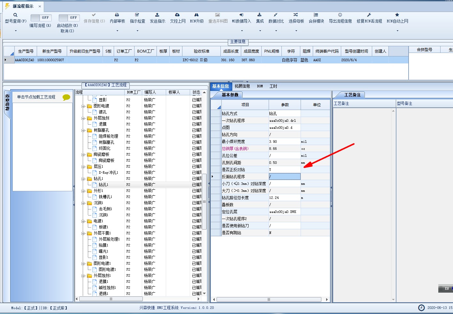Click the 发送指示 upload icon
This screenshot has height=314, width=453.
157,15
